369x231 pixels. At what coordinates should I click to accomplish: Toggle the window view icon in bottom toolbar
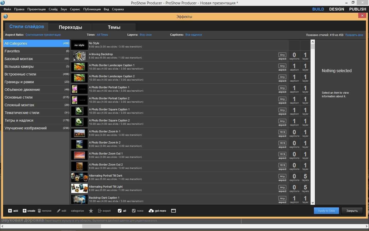click(x=173, y=211)
